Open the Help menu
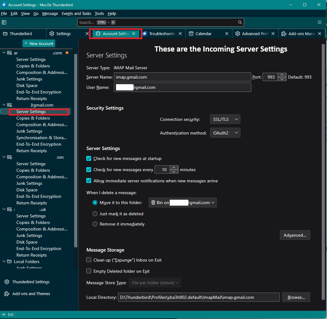 click(x=112, y=14)
